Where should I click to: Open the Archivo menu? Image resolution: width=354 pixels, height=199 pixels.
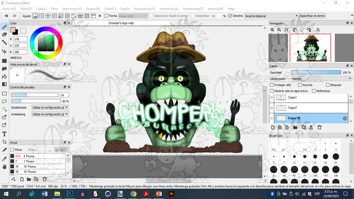(9, 9)
